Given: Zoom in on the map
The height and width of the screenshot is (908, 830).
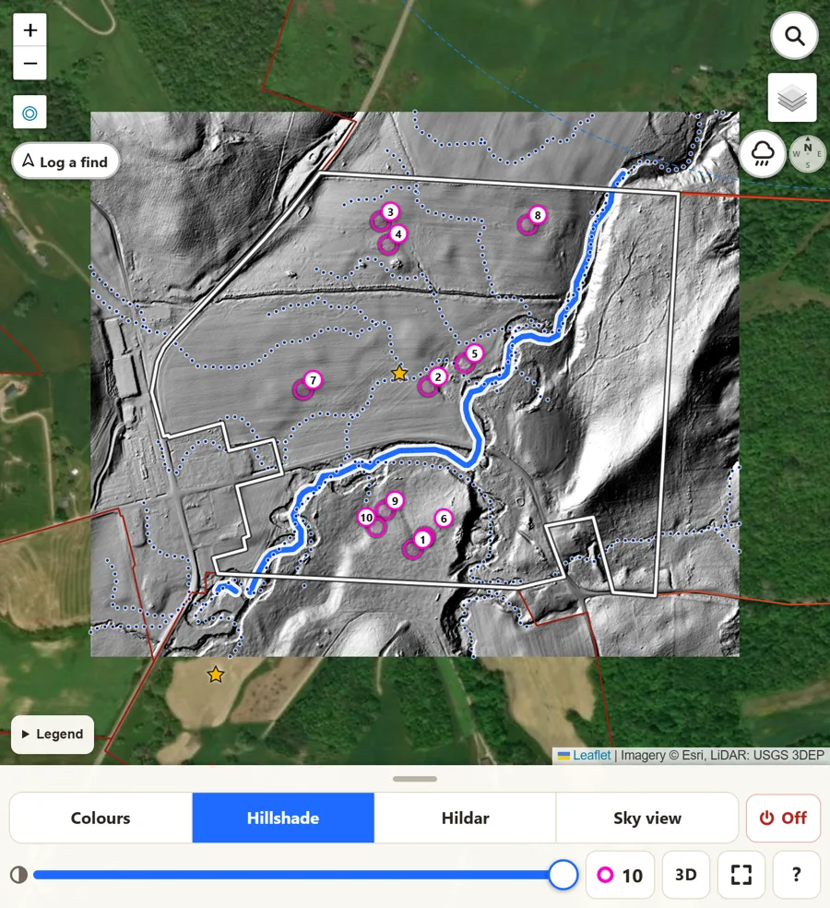Looking at the screenshot, I should pyautogui.click(x=30, y=30).
